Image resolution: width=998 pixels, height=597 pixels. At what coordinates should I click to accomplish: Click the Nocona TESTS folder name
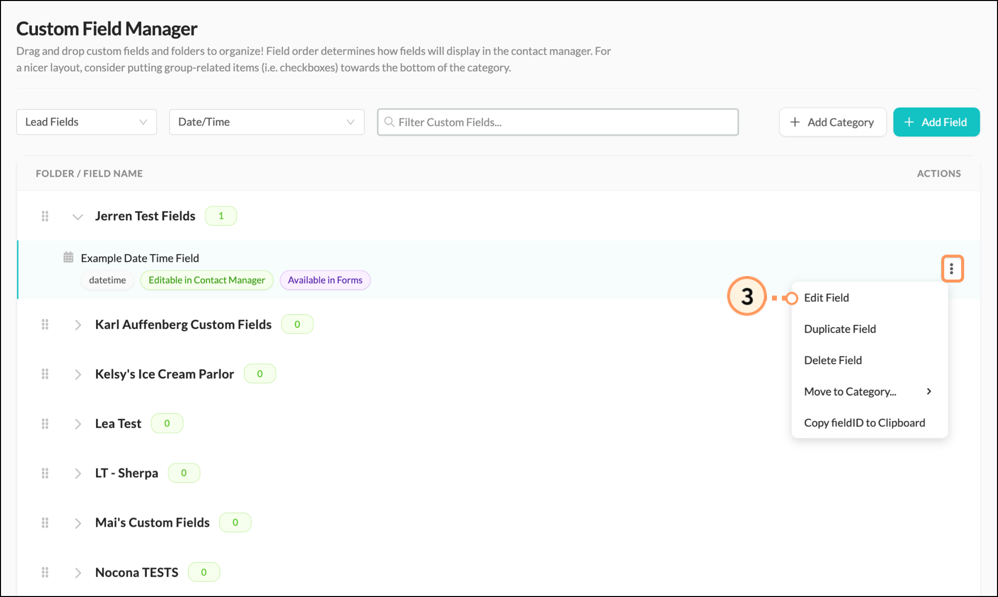(136, 572)
